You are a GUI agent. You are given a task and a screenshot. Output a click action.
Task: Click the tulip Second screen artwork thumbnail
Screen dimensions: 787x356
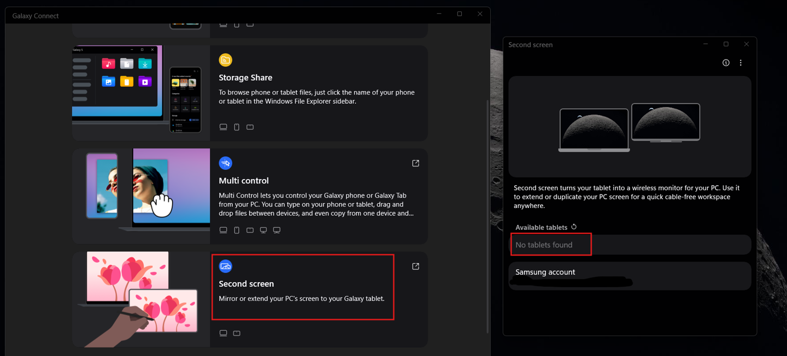click(x=140, y=299)
